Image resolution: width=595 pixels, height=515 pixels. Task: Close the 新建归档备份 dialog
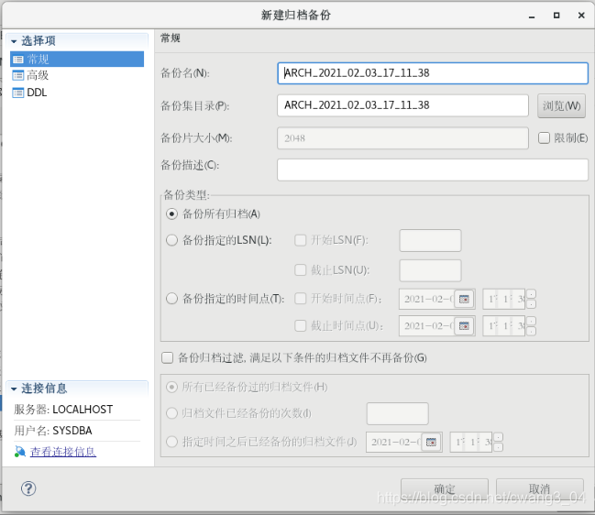pyautogui.click(x=581, y=16)
